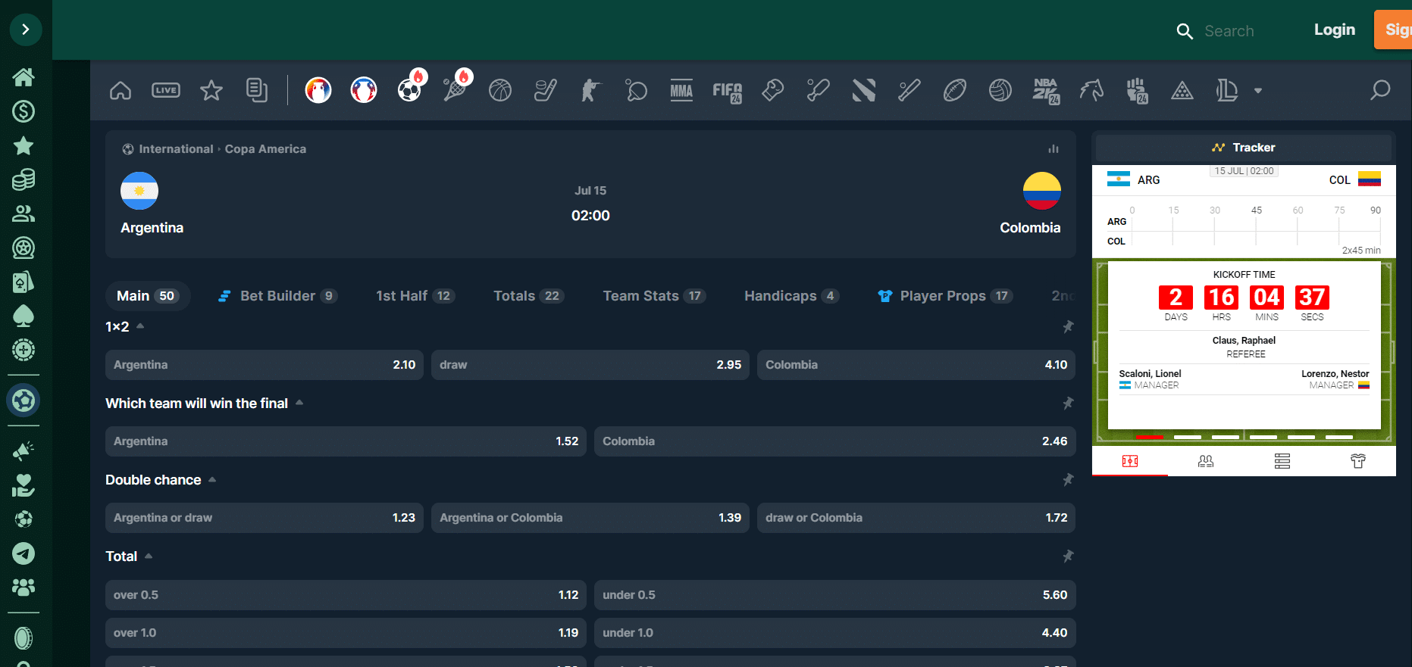
Task: Expand the left sidebar with arrow button
Action: (26, 30)
